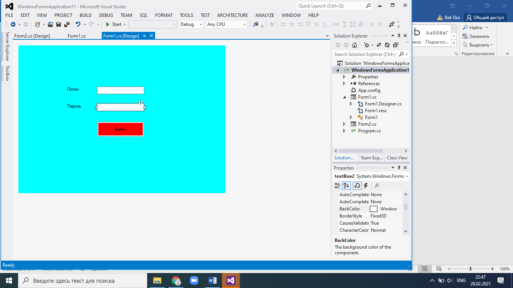Viewport: 513px width, 288px height.
Task: Switch to the Form1.cs code tab
Action: click(x=77, y=36)
